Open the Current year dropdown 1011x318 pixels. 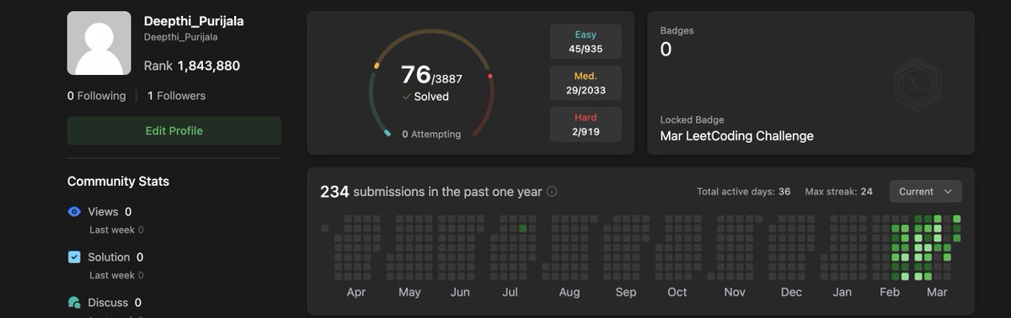pyautogui.click(x=925, y=191)
